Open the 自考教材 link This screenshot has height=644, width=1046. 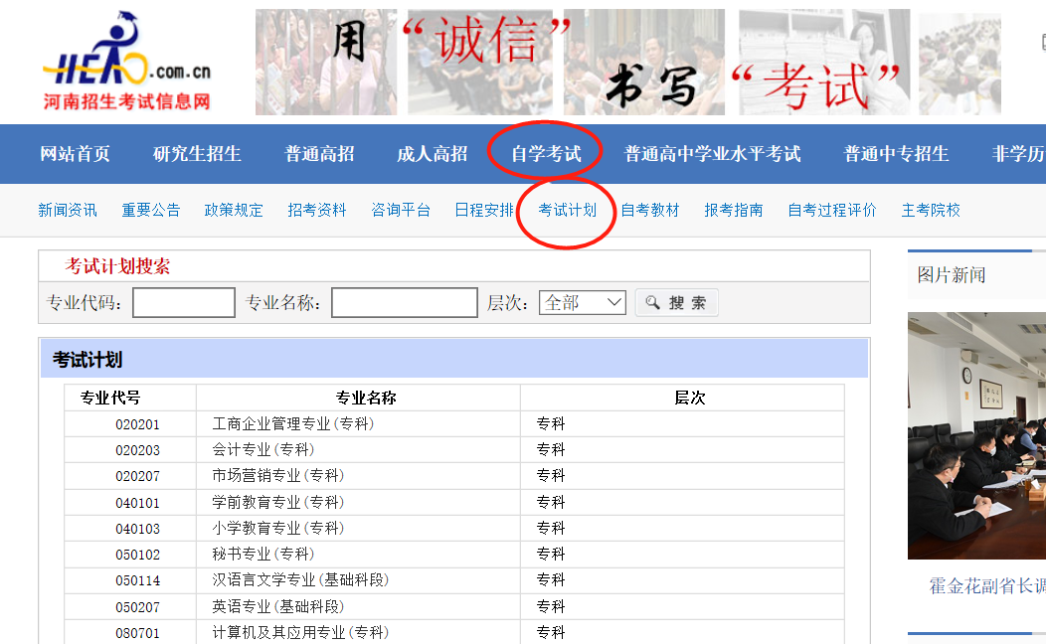[x=649, y=210]
